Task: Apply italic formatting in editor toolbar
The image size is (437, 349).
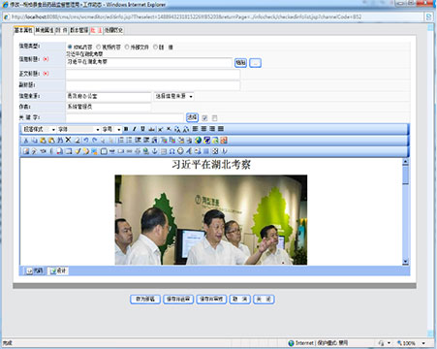Action: (x=135, y=129)
